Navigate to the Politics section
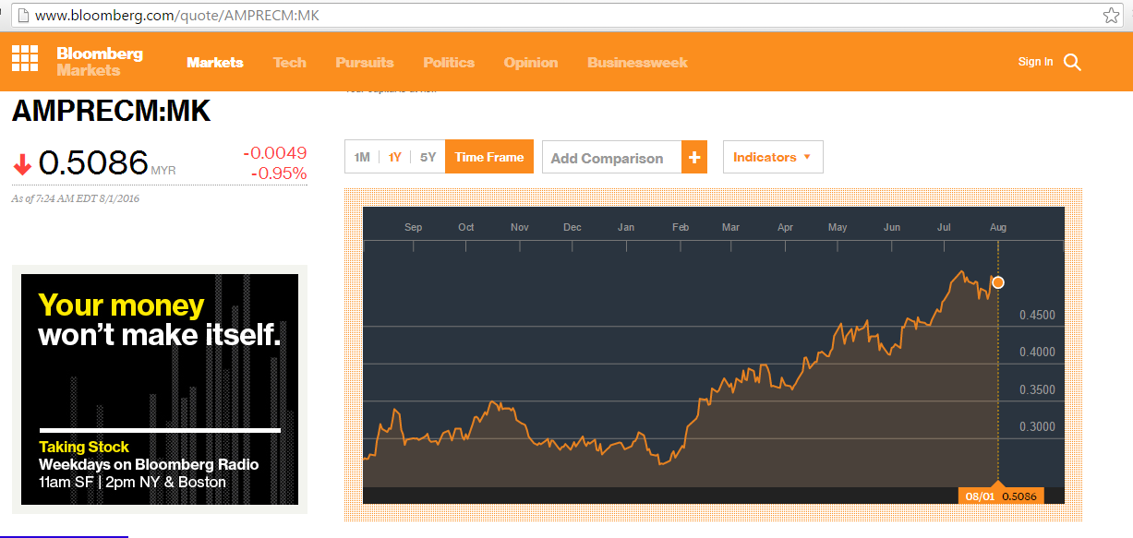Image resolution: width=1133 pixels, height=538 pixels. [x=449, y=63]
